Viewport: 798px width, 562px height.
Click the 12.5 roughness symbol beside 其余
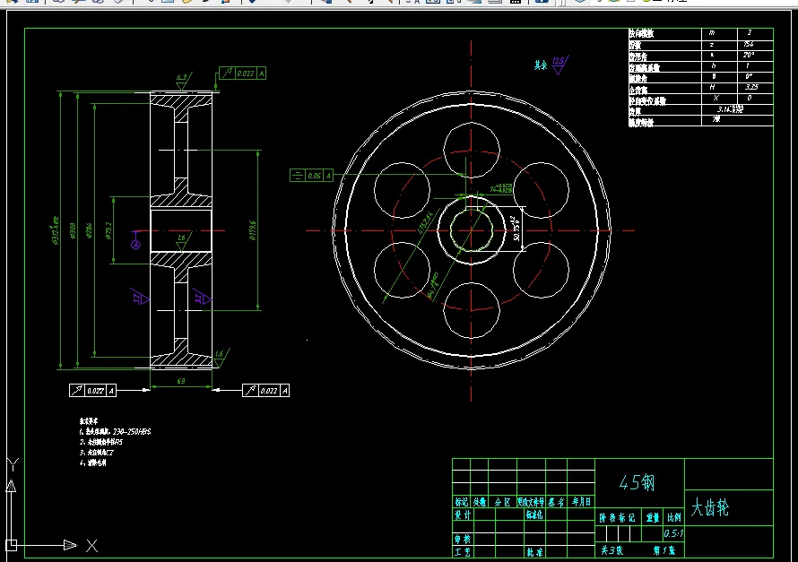point(559,65)
